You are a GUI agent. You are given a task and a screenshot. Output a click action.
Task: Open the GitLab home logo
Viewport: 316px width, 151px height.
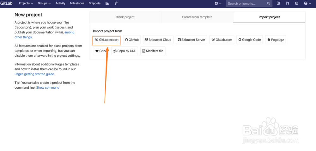point(6,3)
